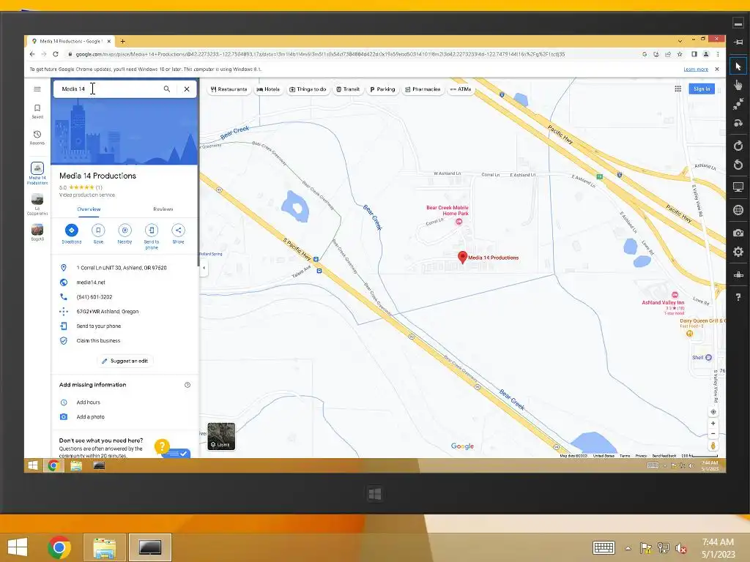Select the pointer mode in the remote toolbar
This screenshot has width=750, height=562.
click(738, 67)
